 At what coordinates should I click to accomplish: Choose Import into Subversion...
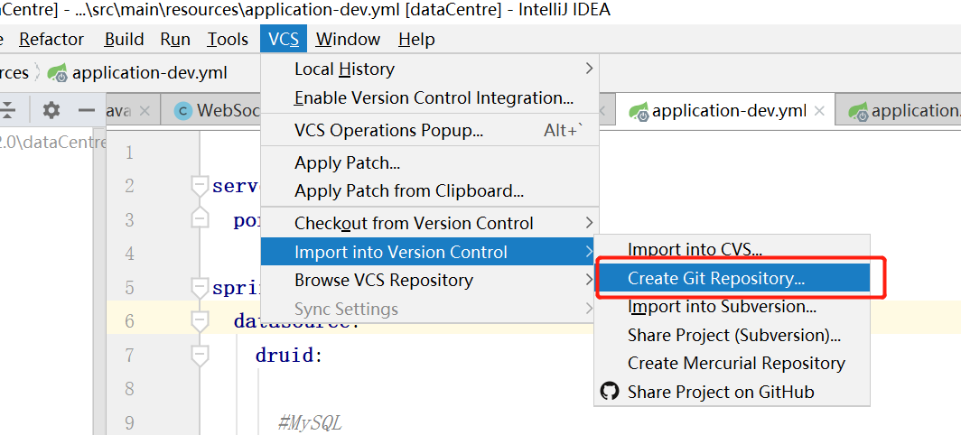(x=732, y=306)
